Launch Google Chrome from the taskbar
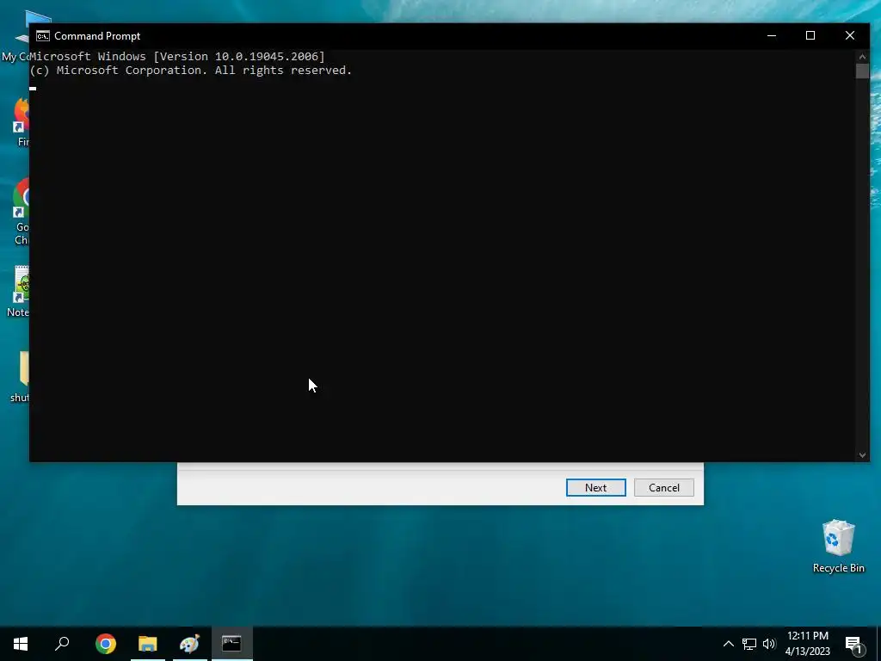881x661 pixels. [x=106, y=644]
